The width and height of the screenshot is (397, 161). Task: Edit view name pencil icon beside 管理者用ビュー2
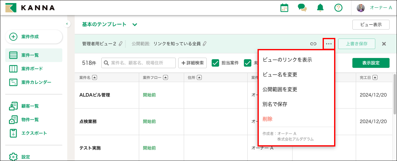121,44
